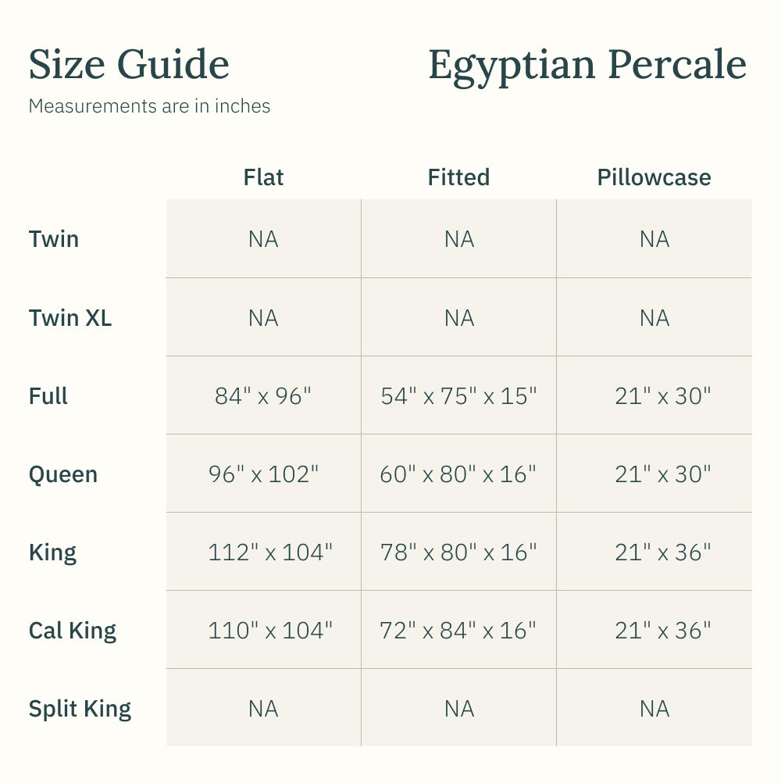Select the Flat column header
781x783 pixels.
[263, 177]
